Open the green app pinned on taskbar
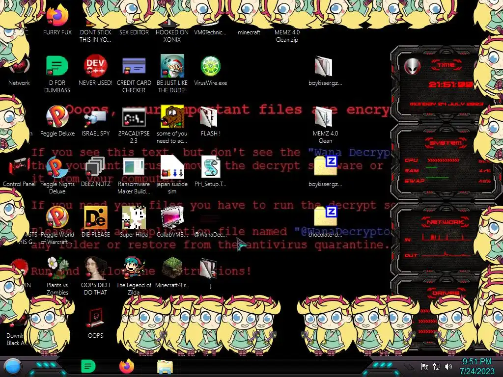503x377 pixels. pos(88,366)
